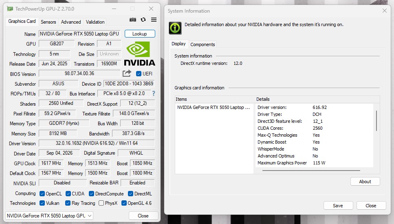Click the GPU Name field

coord(80,34)
